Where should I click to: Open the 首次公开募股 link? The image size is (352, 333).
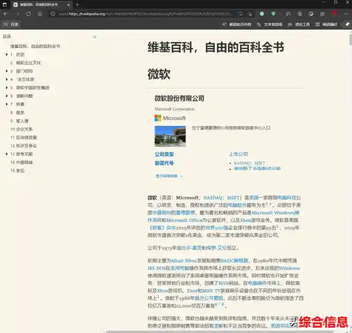(209, 298)
